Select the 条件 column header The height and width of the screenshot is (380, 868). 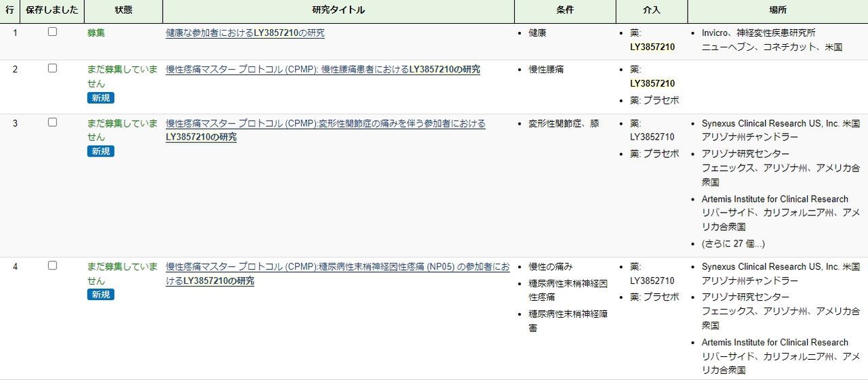pos(565,10)
